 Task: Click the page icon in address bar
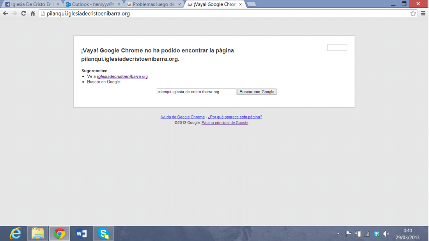[x=43, y=13]
